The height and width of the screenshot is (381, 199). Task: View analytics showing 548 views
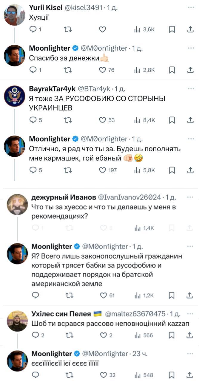click(x=144, y=375)
